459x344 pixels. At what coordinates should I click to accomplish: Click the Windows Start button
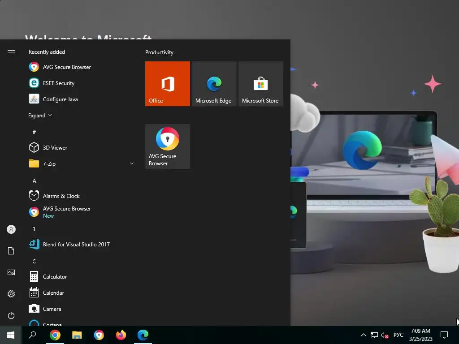11,335
